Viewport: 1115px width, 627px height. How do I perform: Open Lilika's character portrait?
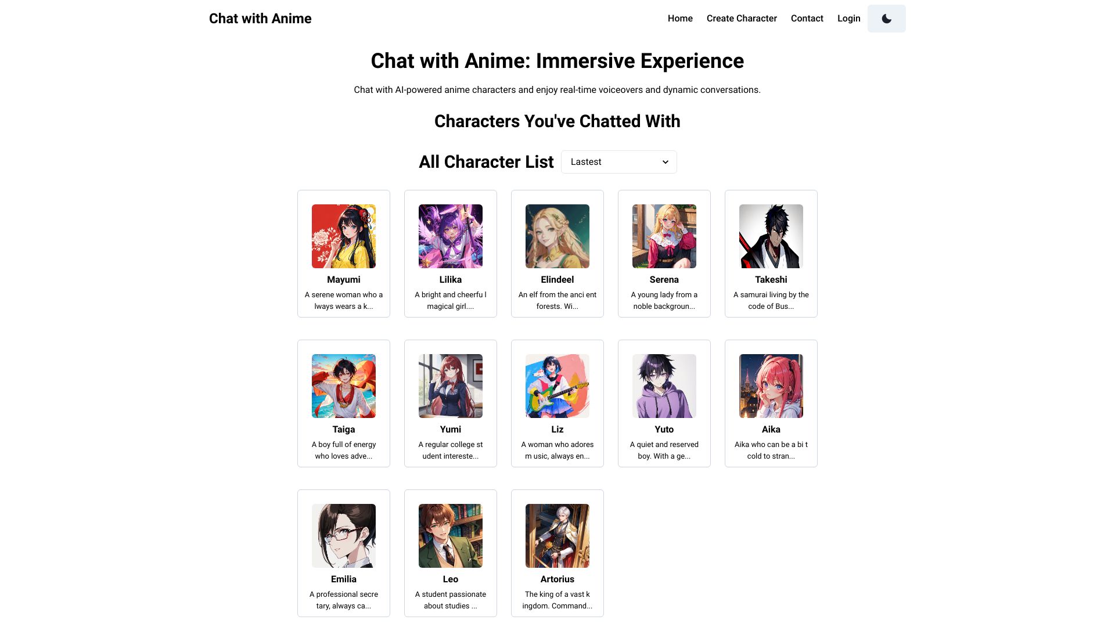point(451,236)
